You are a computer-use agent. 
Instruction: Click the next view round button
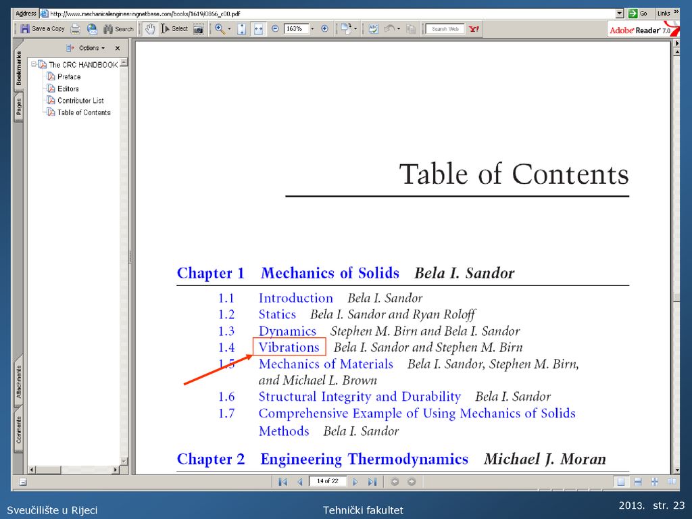[412, 481]
